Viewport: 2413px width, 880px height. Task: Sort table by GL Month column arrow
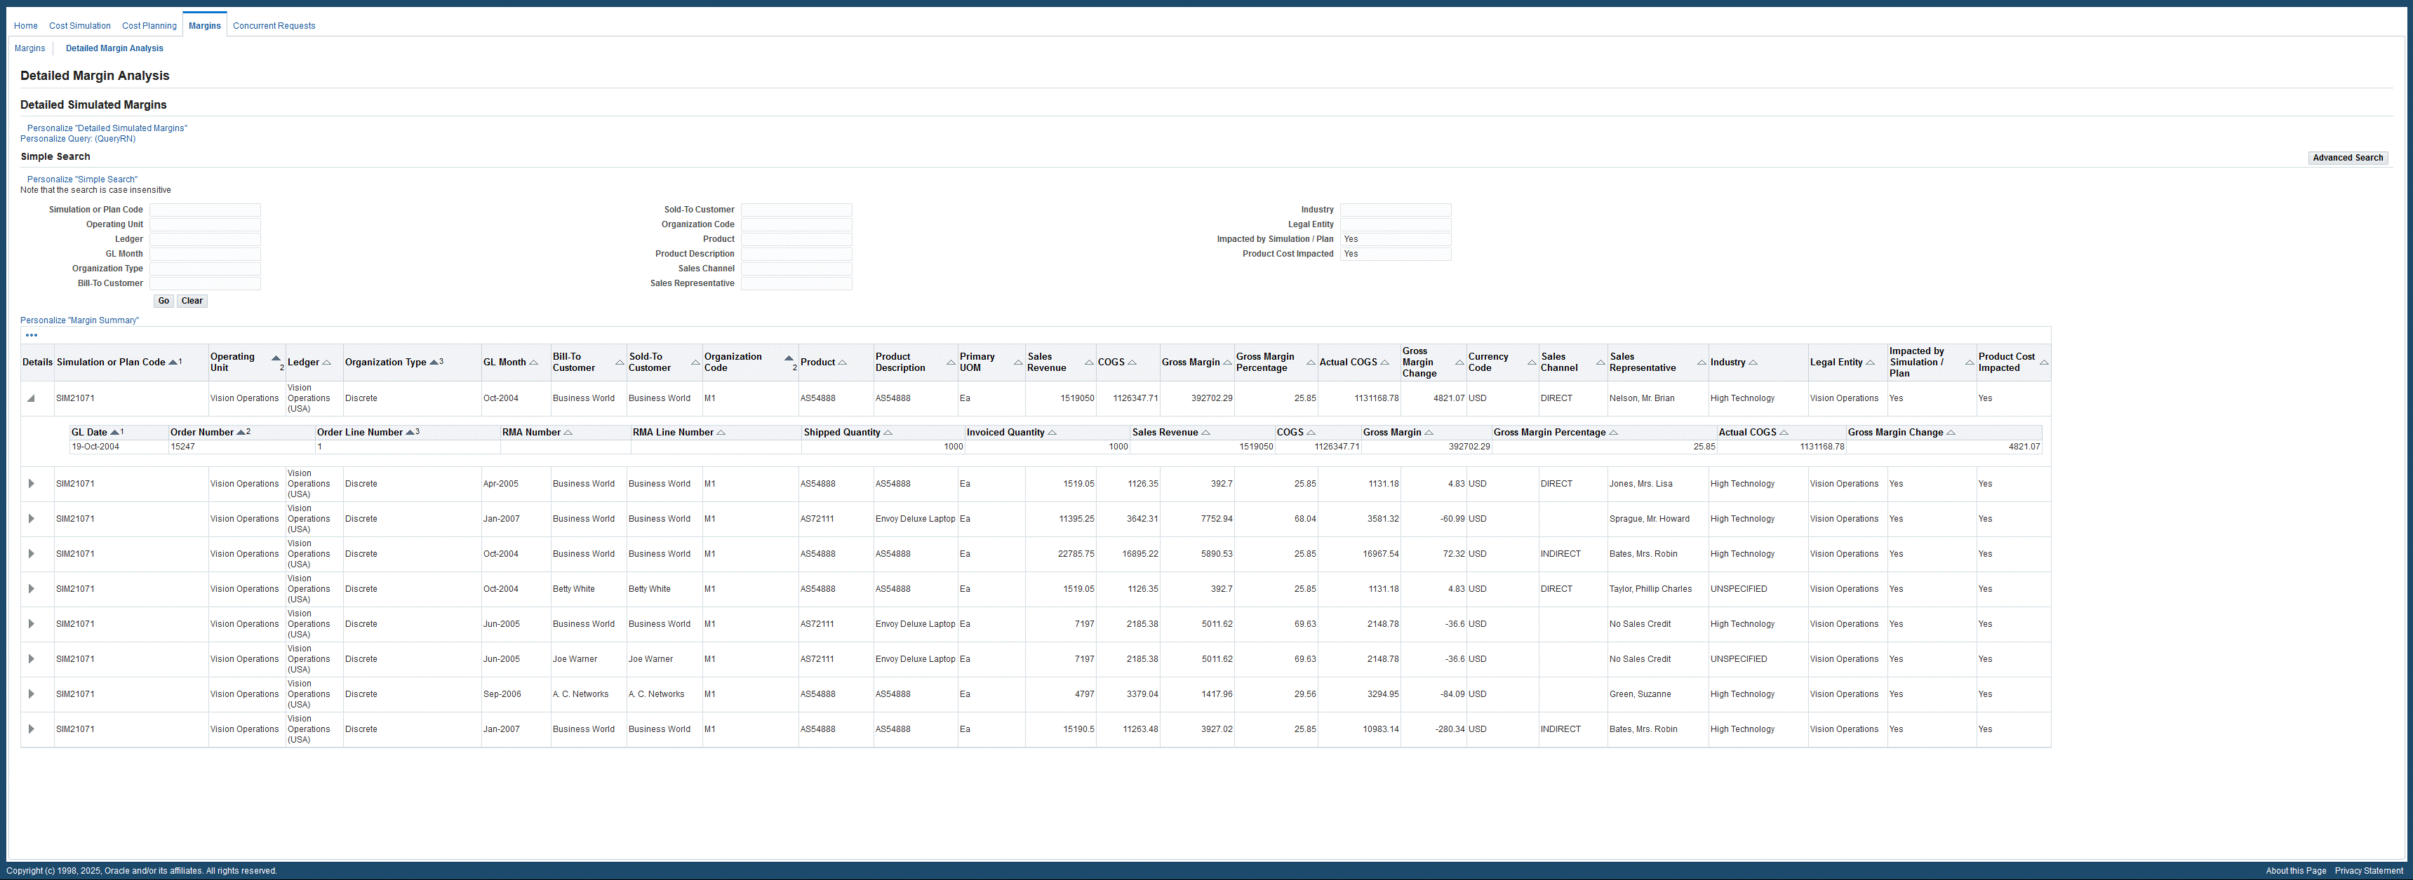click(534, 363)
